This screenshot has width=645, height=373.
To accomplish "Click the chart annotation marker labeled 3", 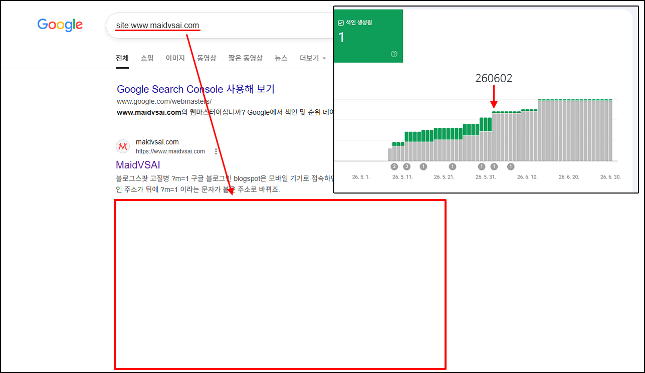I will click(x=406, y=166).
